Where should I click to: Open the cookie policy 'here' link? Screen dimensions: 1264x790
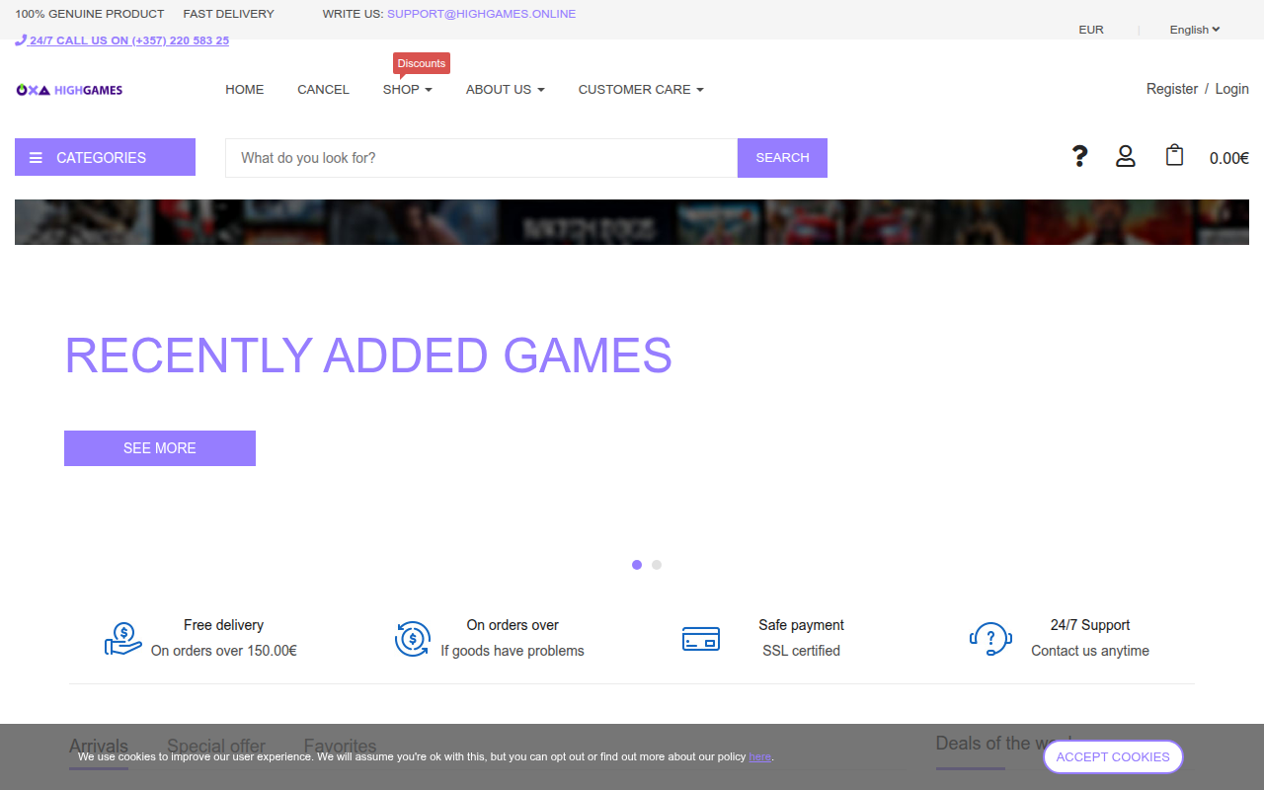pos(760,756)
